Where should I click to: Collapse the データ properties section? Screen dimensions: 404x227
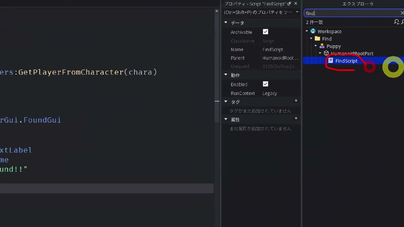226,23
